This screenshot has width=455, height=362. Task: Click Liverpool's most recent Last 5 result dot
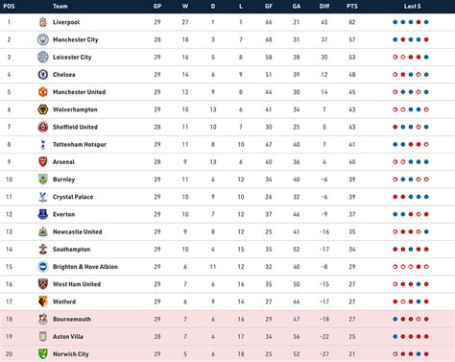tap(426, 22)
